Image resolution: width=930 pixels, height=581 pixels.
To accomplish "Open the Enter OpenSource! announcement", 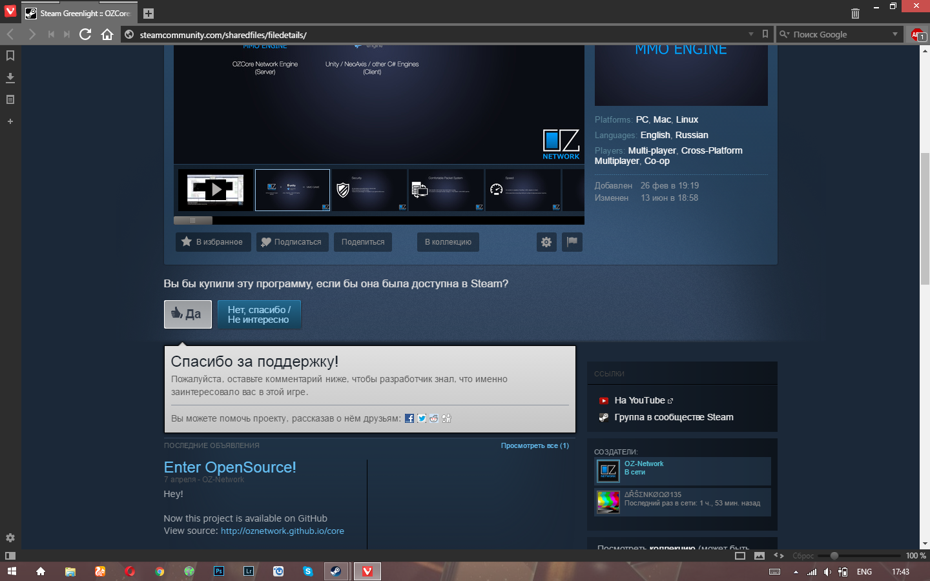I will click(230, 467).
